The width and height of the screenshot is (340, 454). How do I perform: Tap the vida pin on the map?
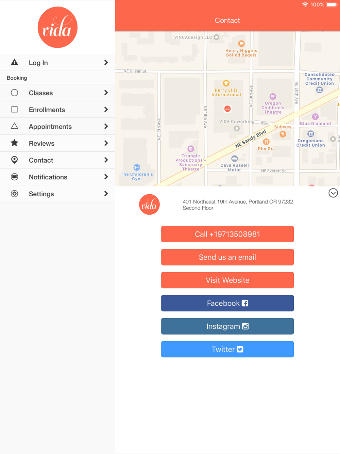click(227, 109)
